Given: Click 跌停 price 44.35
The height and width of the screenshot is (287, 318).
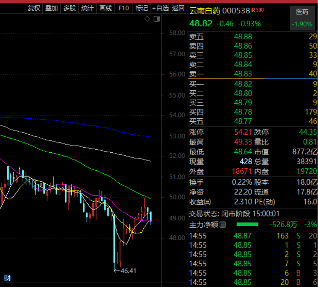Looking at the screenshot, I should click(308, 132).
